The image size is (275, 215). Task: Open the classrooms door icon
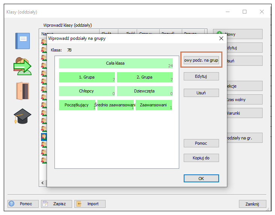pyautogui.click(x=23, y=91)
